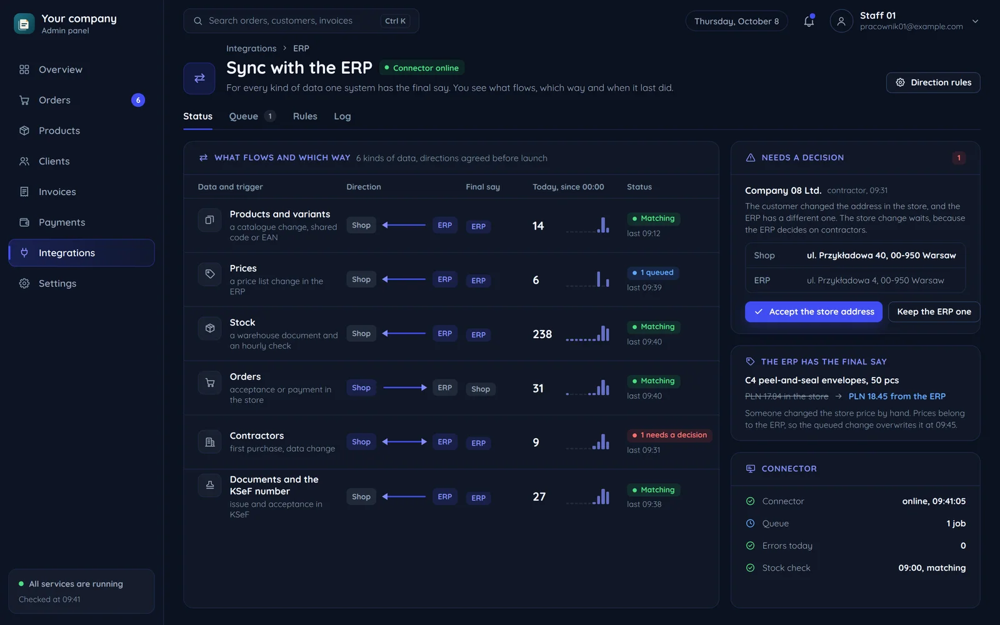The image size is (1000, 625).
Task: Click the Stock row box icon
Action: (210, 328)
